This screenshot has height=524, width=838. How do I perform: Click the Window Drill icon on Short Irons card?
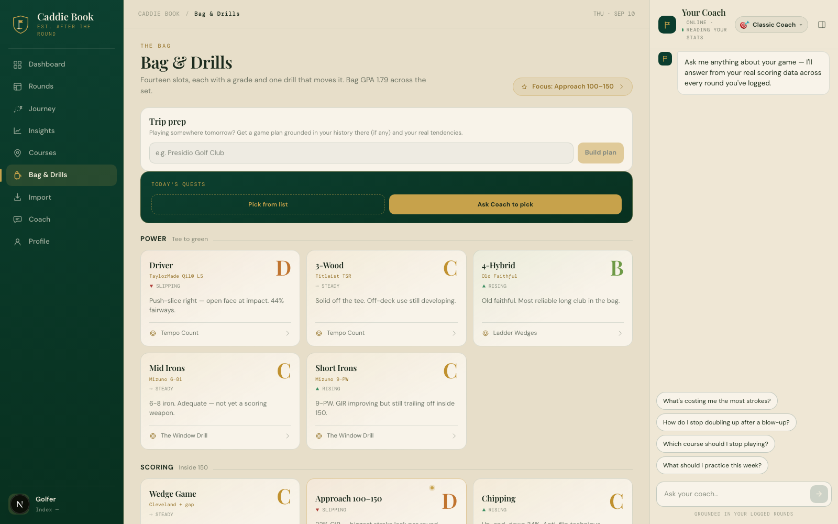pos(319,436)
